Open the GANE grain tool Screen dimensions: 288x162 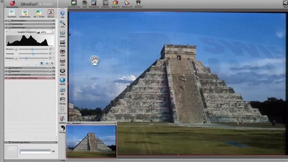coord(63,80)
